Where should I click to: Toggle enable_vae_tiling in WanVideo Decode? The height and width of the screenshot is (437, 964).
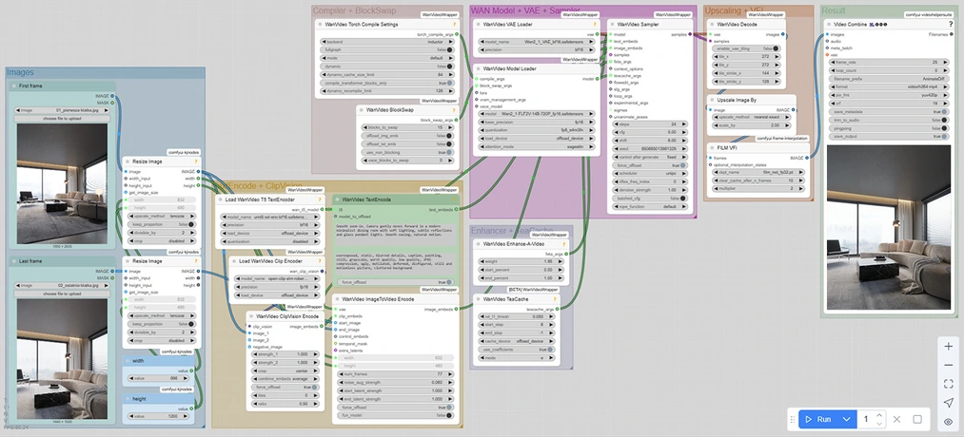[745, 47]
